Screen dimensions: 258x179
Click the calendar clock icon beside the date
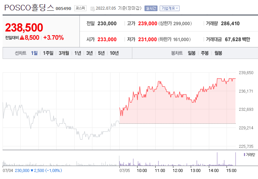coord(93,9)
